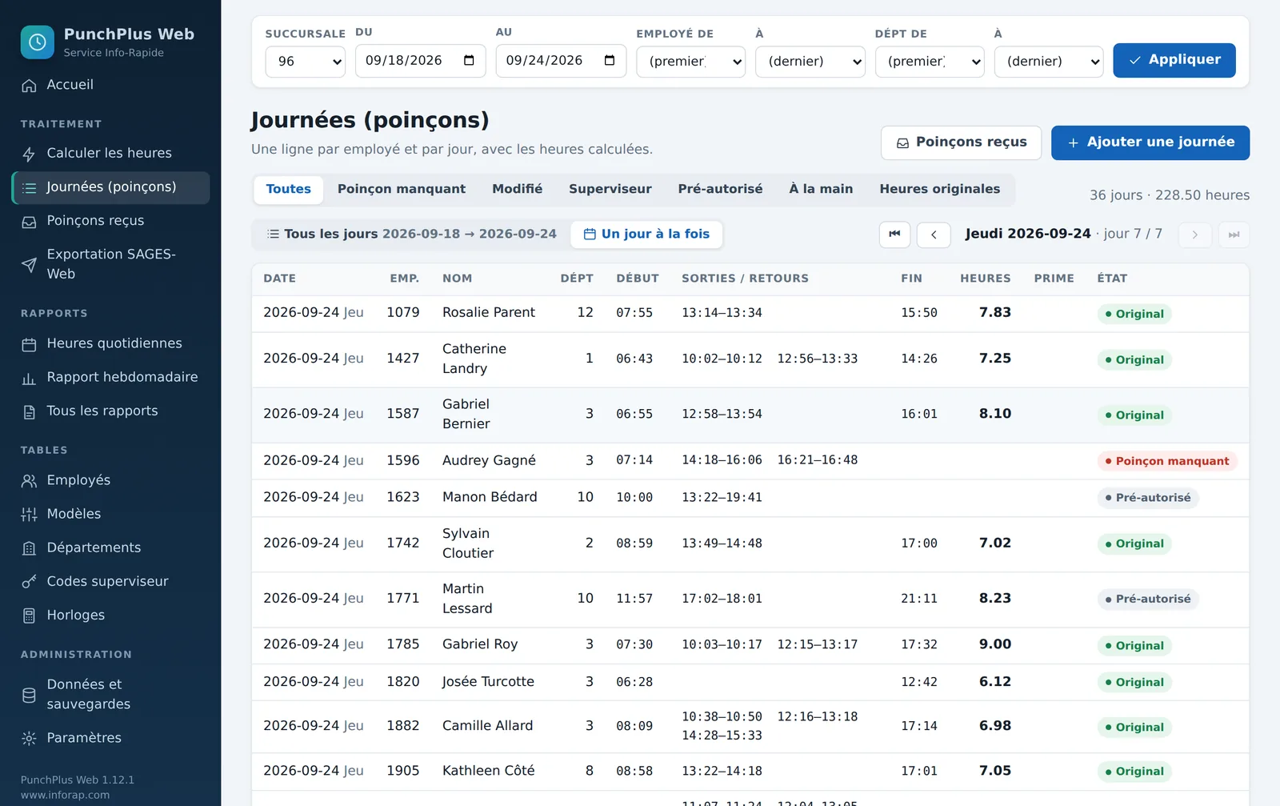Click the Données et sauvegardes database icon
The image size is (1280, 806).
point(29,695)
